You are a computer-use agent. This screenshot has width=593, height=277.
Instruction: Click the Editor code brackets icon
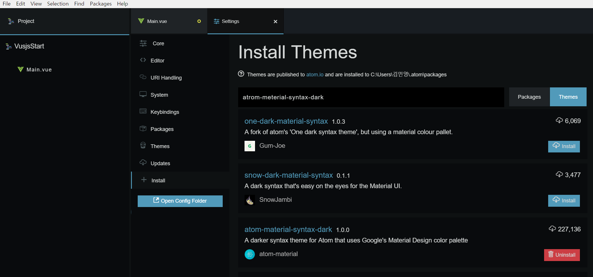point(143,60)
